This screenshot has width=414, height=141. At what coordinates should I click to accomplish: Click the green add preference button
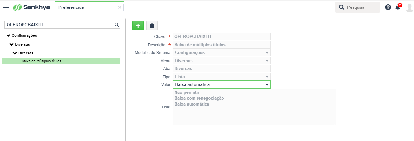pyautogui.click(x=138, y=26)
